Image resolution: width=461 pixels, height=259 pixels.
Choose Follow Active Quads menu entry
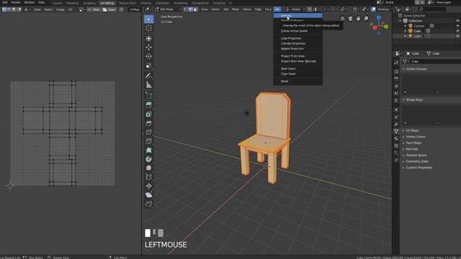click(x=297, y=31)
